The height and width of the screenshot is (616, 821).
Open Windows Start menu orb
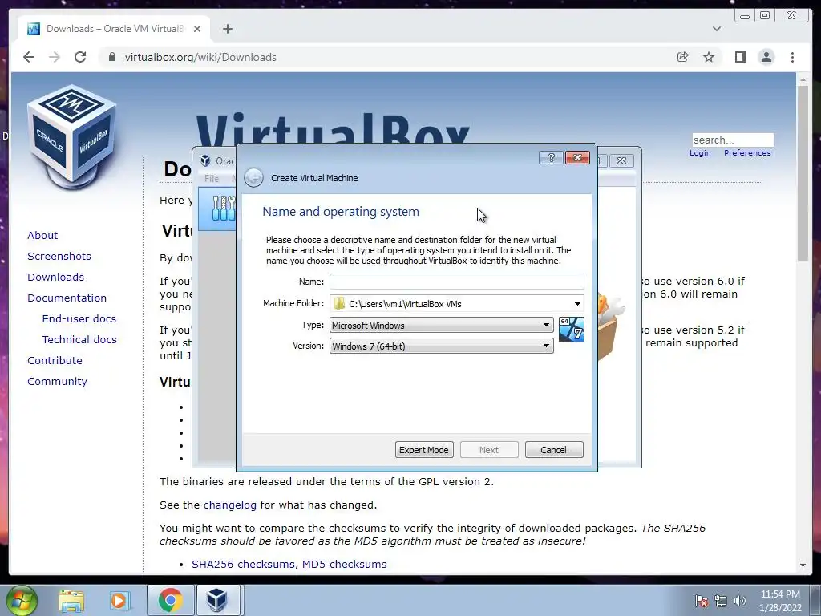[22, 600]
